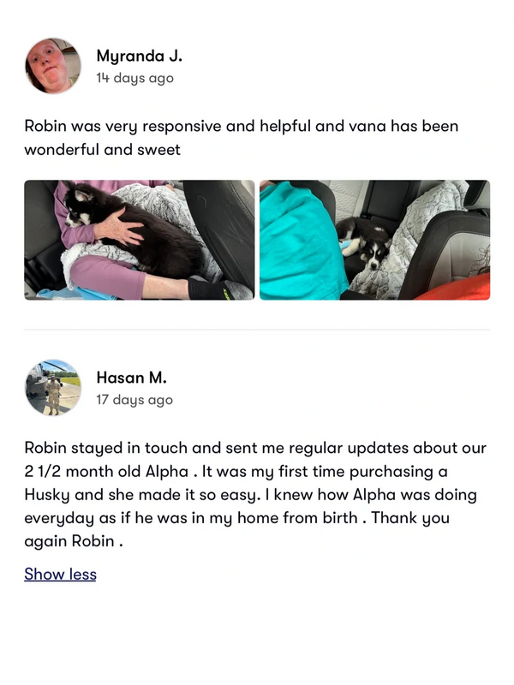The image size is (514, 685).
Task: Click the final line "again Robin ."
Action: pyautogui.click(x=73, y=540)
